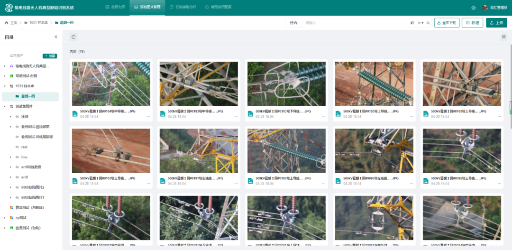Collapse the 测试集图片 tree node
Screen dimensions: 512x250
[5, 106]
